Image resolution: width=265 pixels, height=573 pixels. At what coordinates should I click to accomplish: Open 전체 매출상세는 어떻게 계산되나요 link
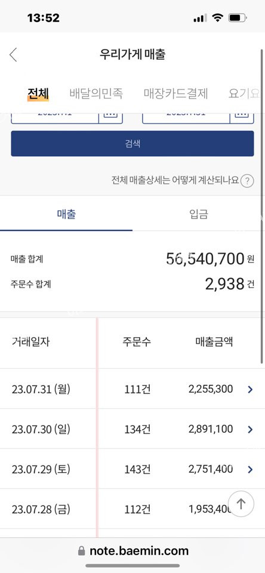coord(175,180)
